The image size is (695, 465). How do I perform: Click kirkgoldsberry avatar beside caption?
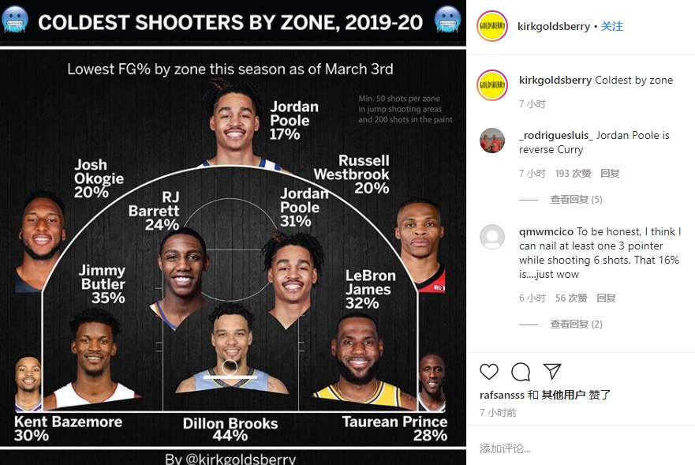coord(491,84)
